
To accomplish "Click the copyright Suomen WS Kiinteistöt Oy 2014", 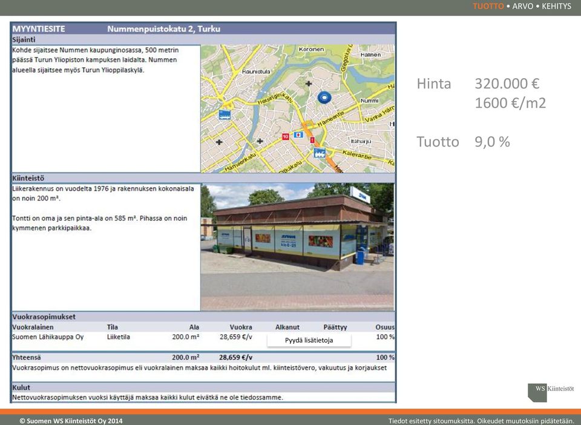I will click(x=71, y=421).
